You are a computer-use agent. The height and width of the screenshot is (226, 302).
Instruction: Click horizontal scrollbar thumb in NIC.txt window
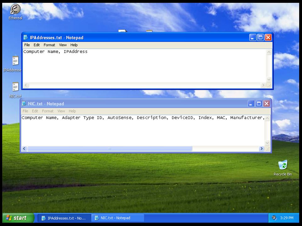coord(109,148)
